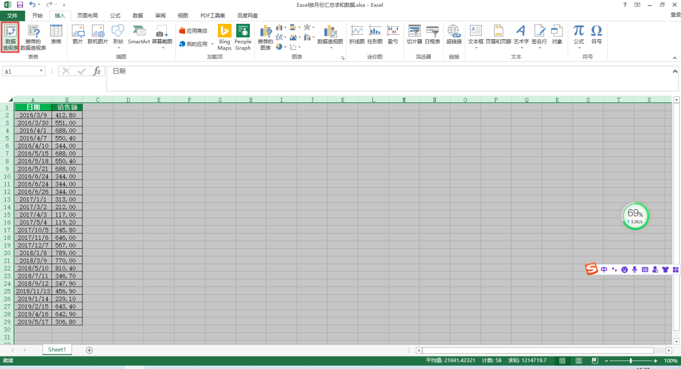Open the Name Box dropdown arrow
Image resolution: width=681 pixels, height=369 pixels.
pos(41,71)
